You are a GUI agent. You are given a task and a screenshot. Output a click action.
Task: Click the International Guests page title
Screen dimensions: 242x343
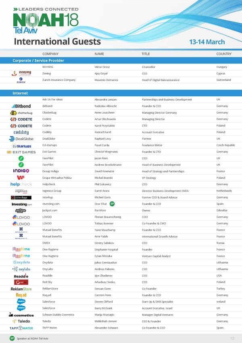pyautogui.click(x=57, y=42)
